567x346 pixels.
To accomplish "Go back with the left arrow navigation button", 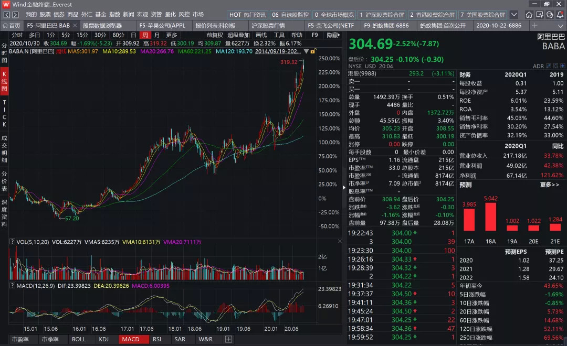I will pos(6,15).
